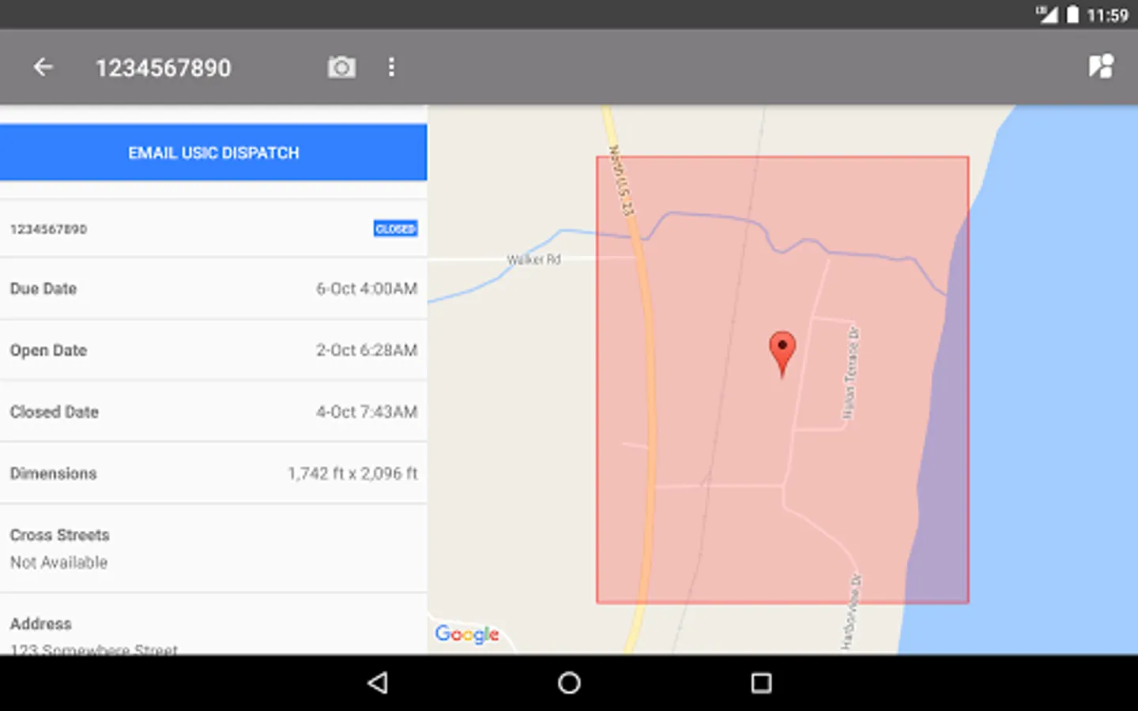
Task: Select ticket number 1234567890 row
Action: [213, 229]
